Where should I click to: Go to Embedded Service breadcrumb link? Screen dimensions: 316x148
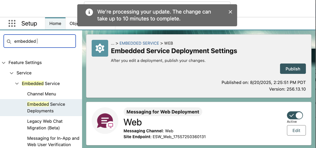coord(139,43)
